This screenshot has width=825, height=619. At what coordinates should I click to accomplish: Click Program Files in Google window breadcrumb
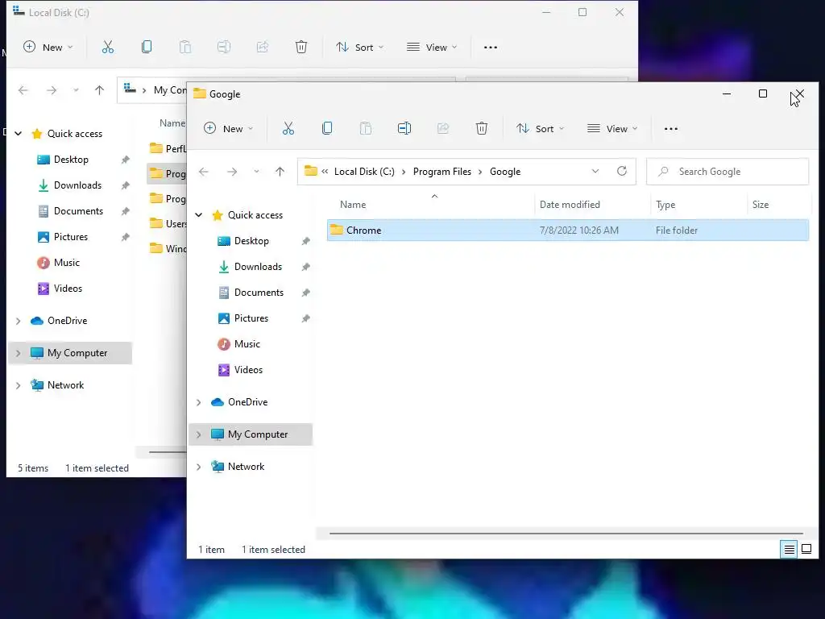click(442, 172)
